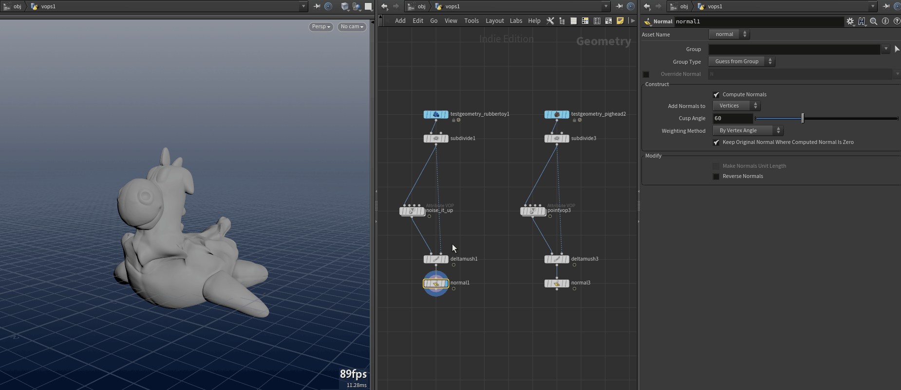The height and width of the screenshot is (390, 901).
Task: Switch network editor to list mode icon
Action: [574, 21]
